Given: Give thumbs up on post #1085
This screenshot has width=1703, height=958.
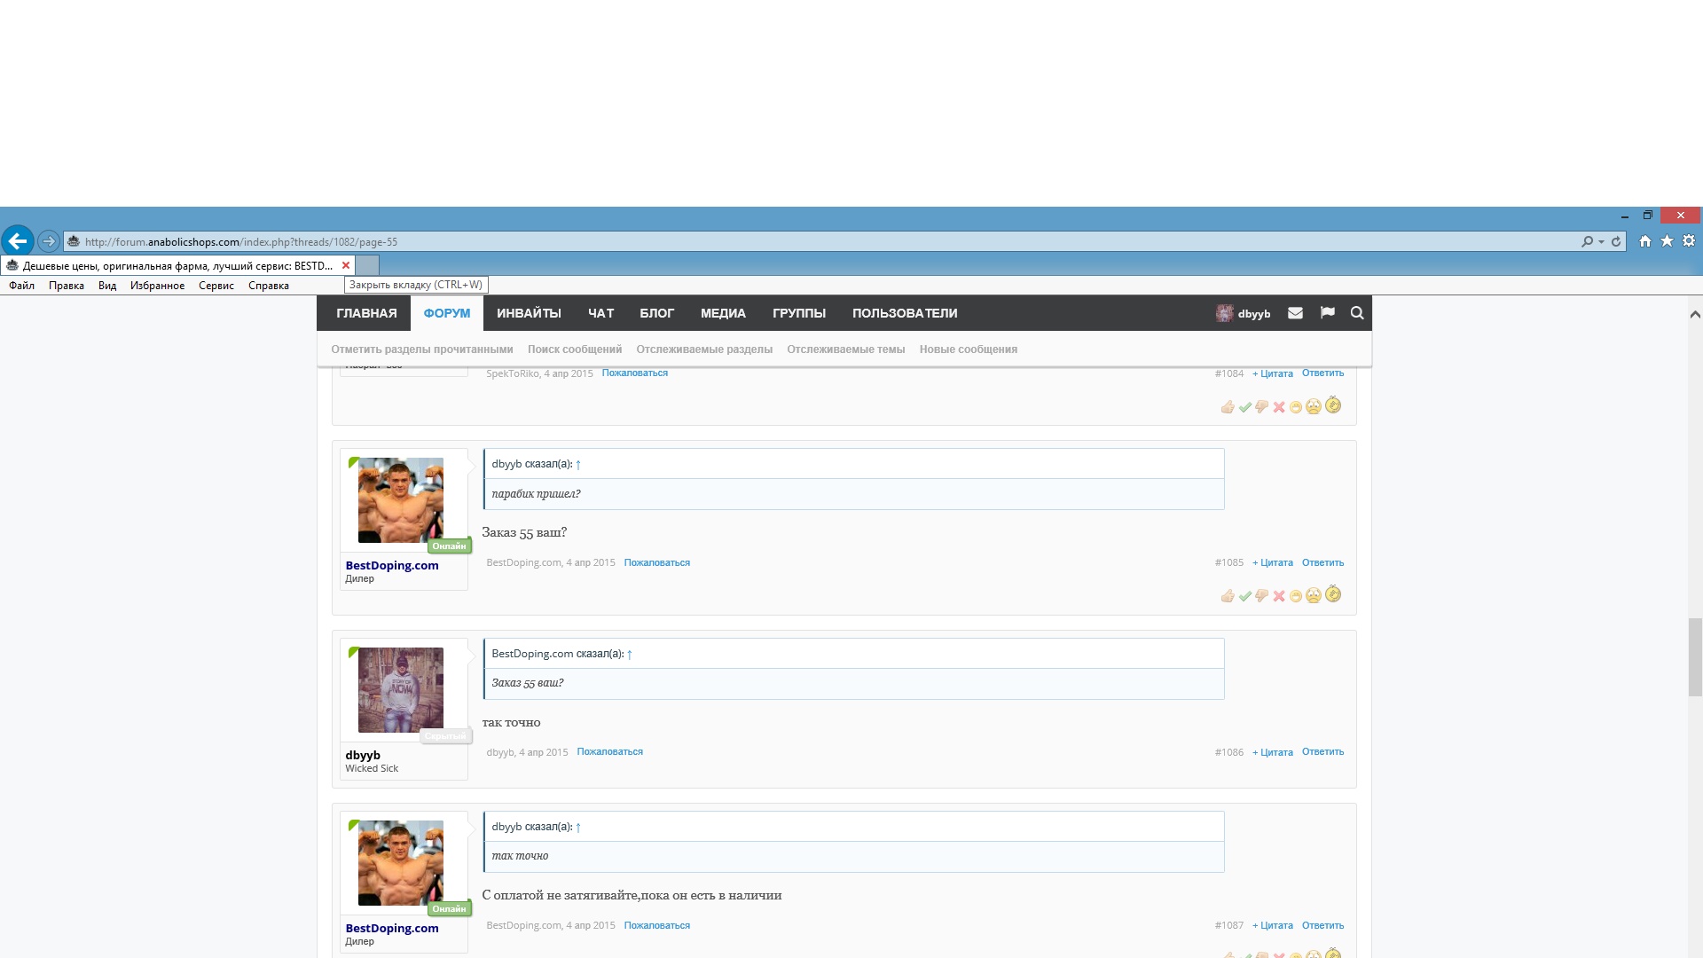Looking at the screenshot, I should (x=1228, y=596).
